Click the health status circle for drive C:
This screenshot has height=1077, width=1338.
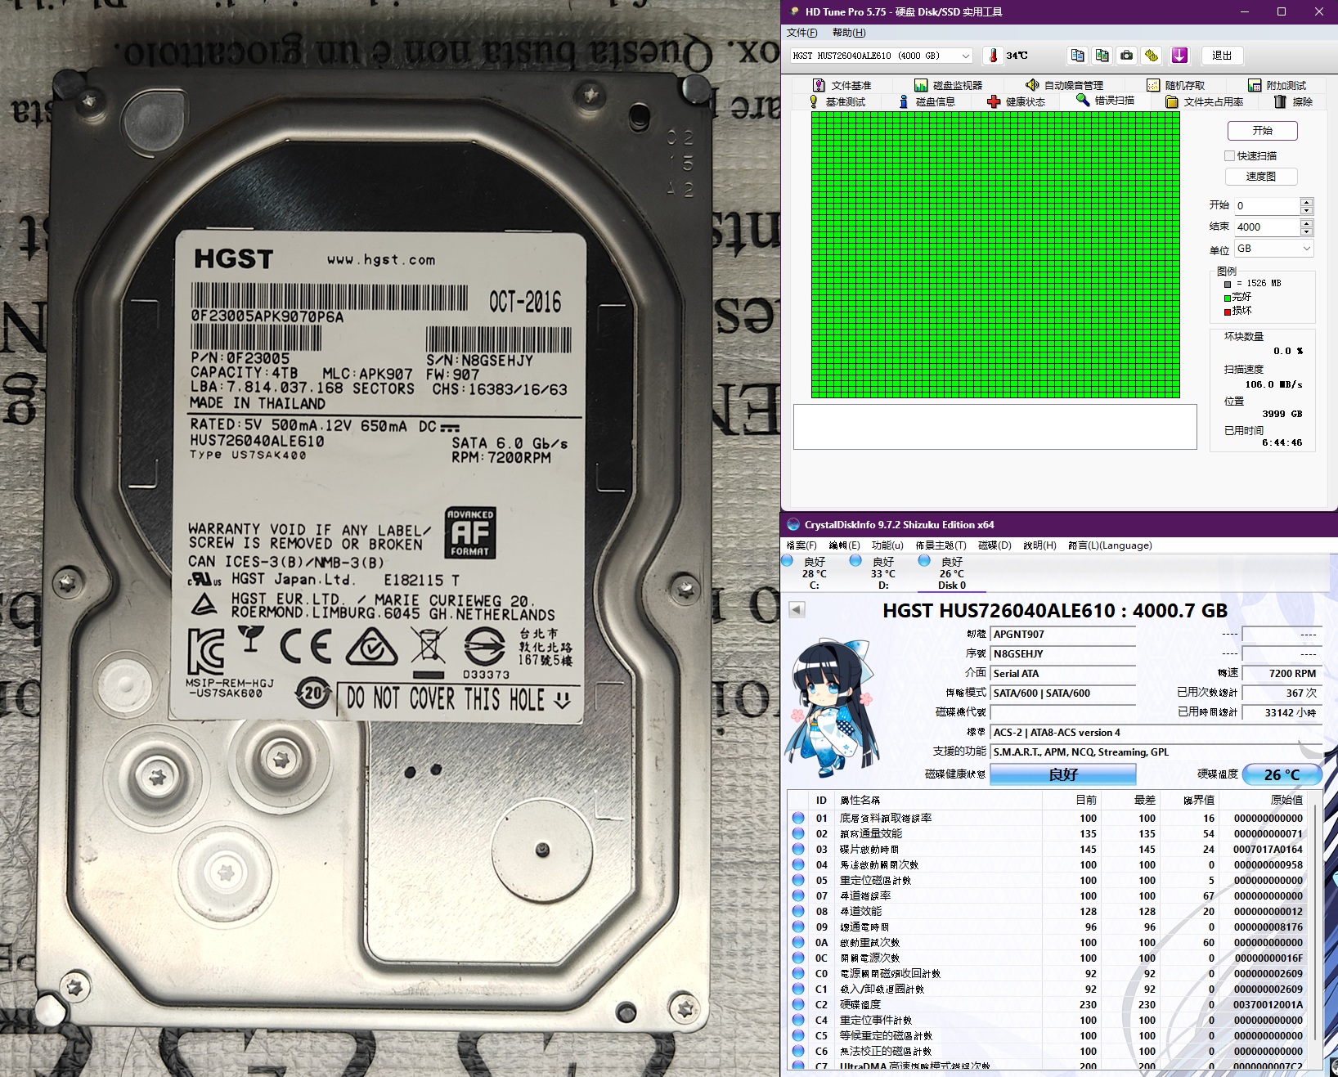tap(788, 561)
